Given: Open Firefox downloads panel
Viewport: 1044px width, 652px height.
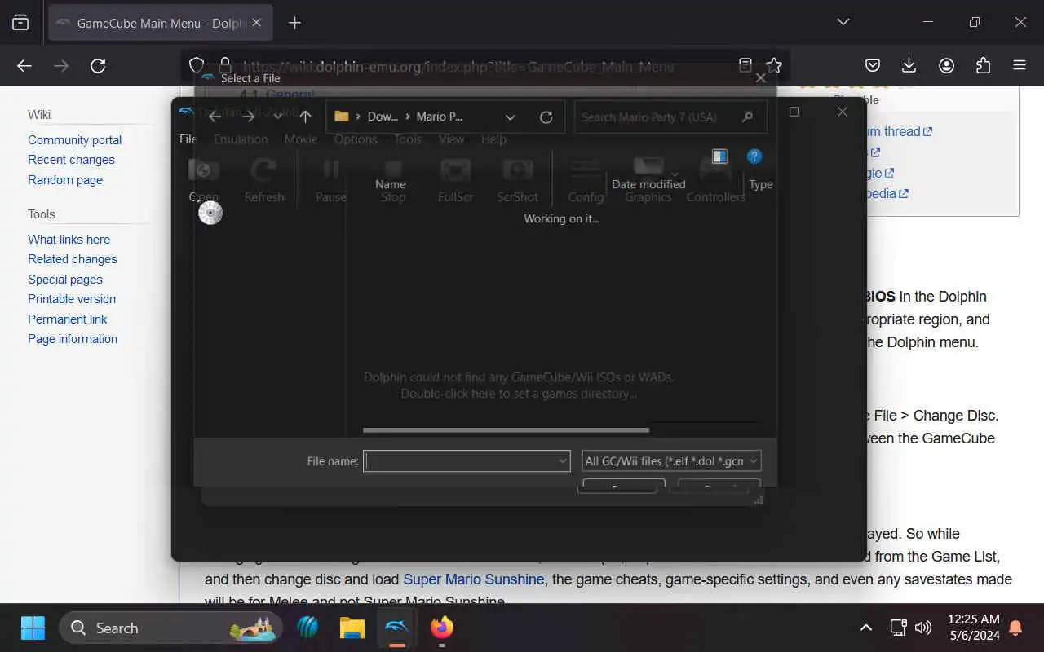Looking at the screenshot, I should [x=909, y=66].
